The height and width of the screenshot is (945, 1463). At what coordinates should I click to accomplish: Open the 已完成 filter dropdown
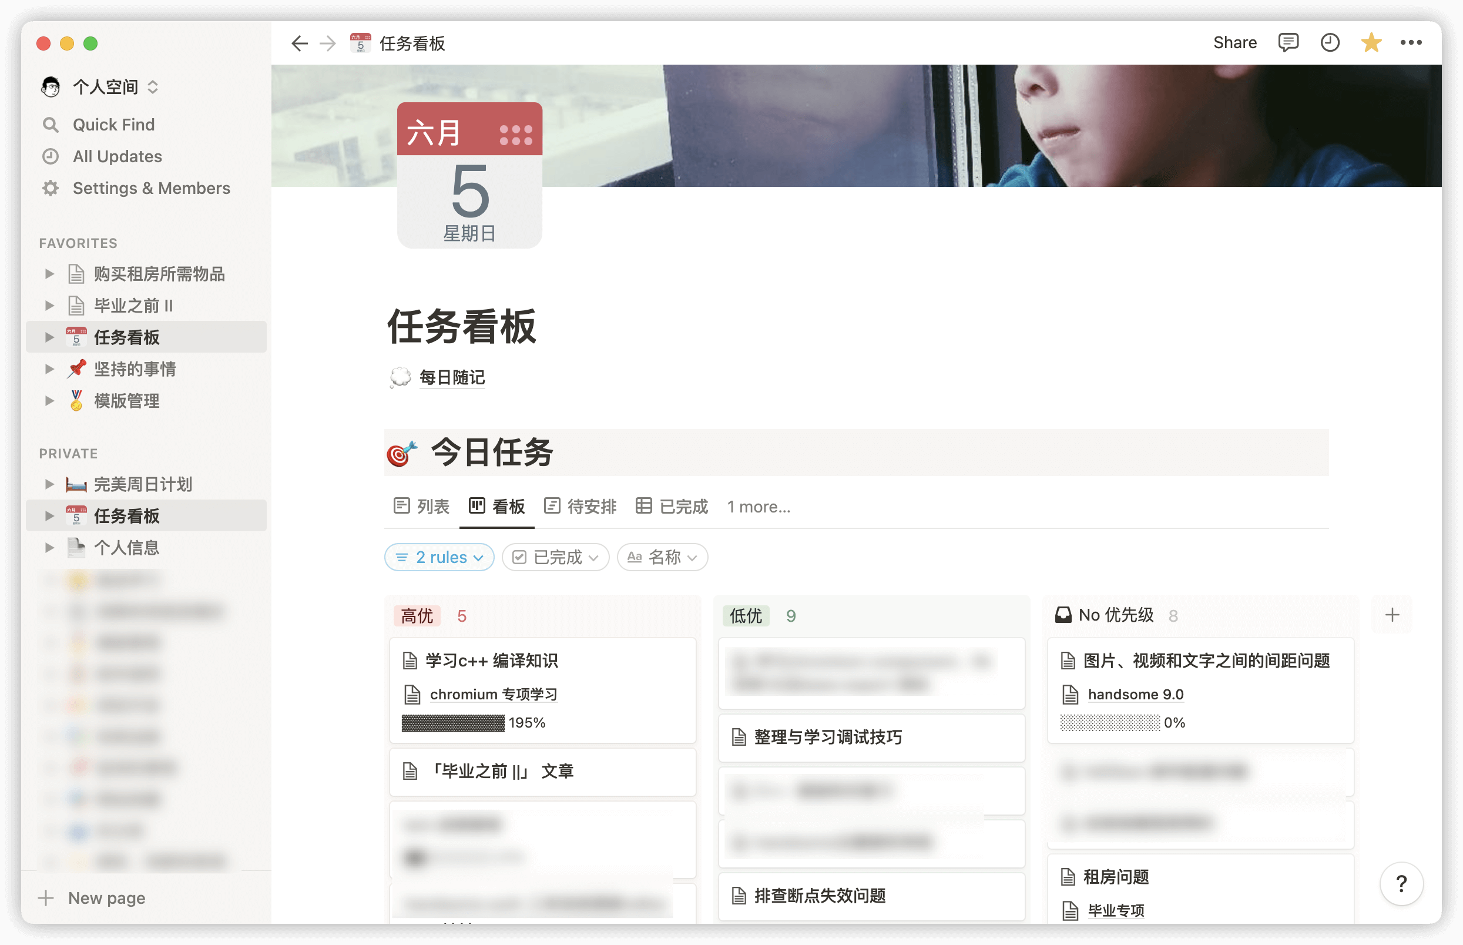click(553, 556)
